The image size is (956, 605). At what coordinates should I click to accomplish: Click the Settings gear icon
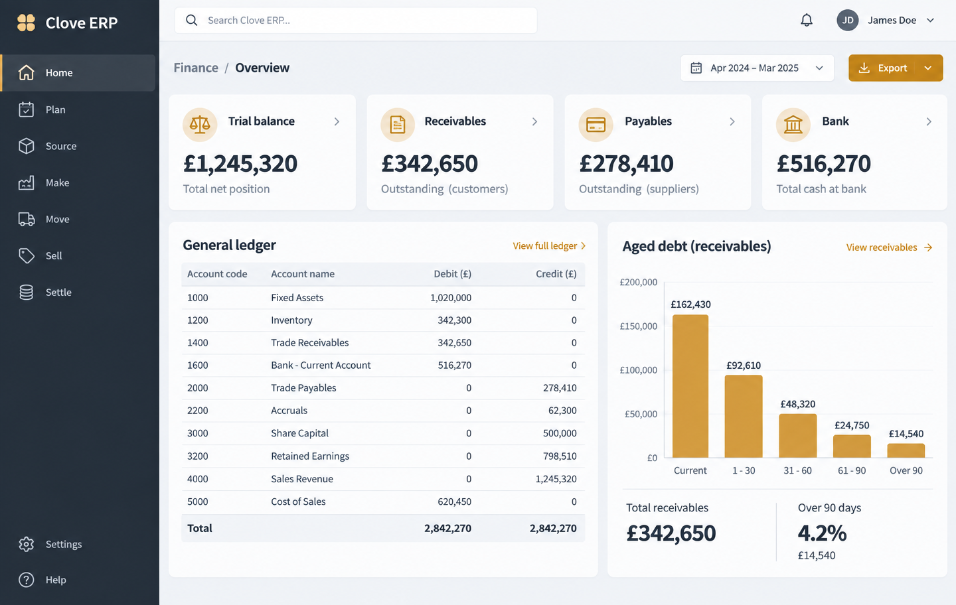click(x=27, y=544)
